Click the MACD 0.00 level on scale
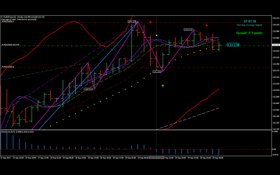The image size is (280, 175). click(274, 149)
